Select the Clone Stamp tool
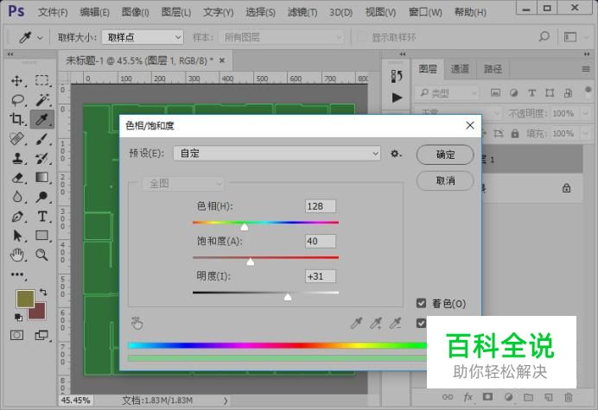Screen dimensions: 598x410 point(17,158)
